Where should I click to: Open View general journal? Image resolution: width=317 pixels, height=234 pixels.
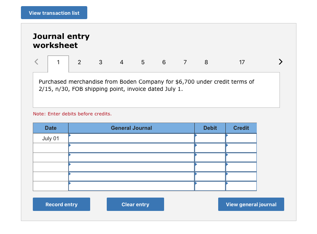click(x=251, y=204)
